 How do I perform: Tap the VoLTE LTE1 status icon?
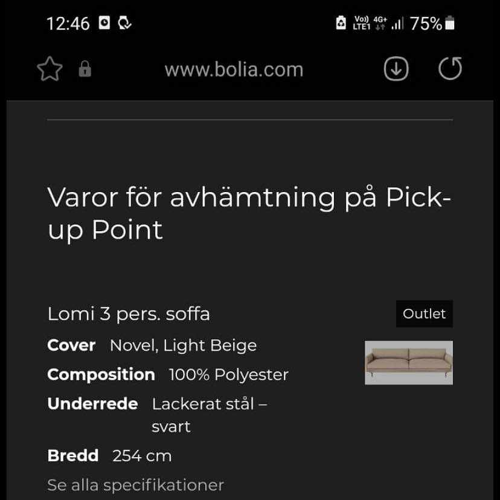click(x=361, y=24)
